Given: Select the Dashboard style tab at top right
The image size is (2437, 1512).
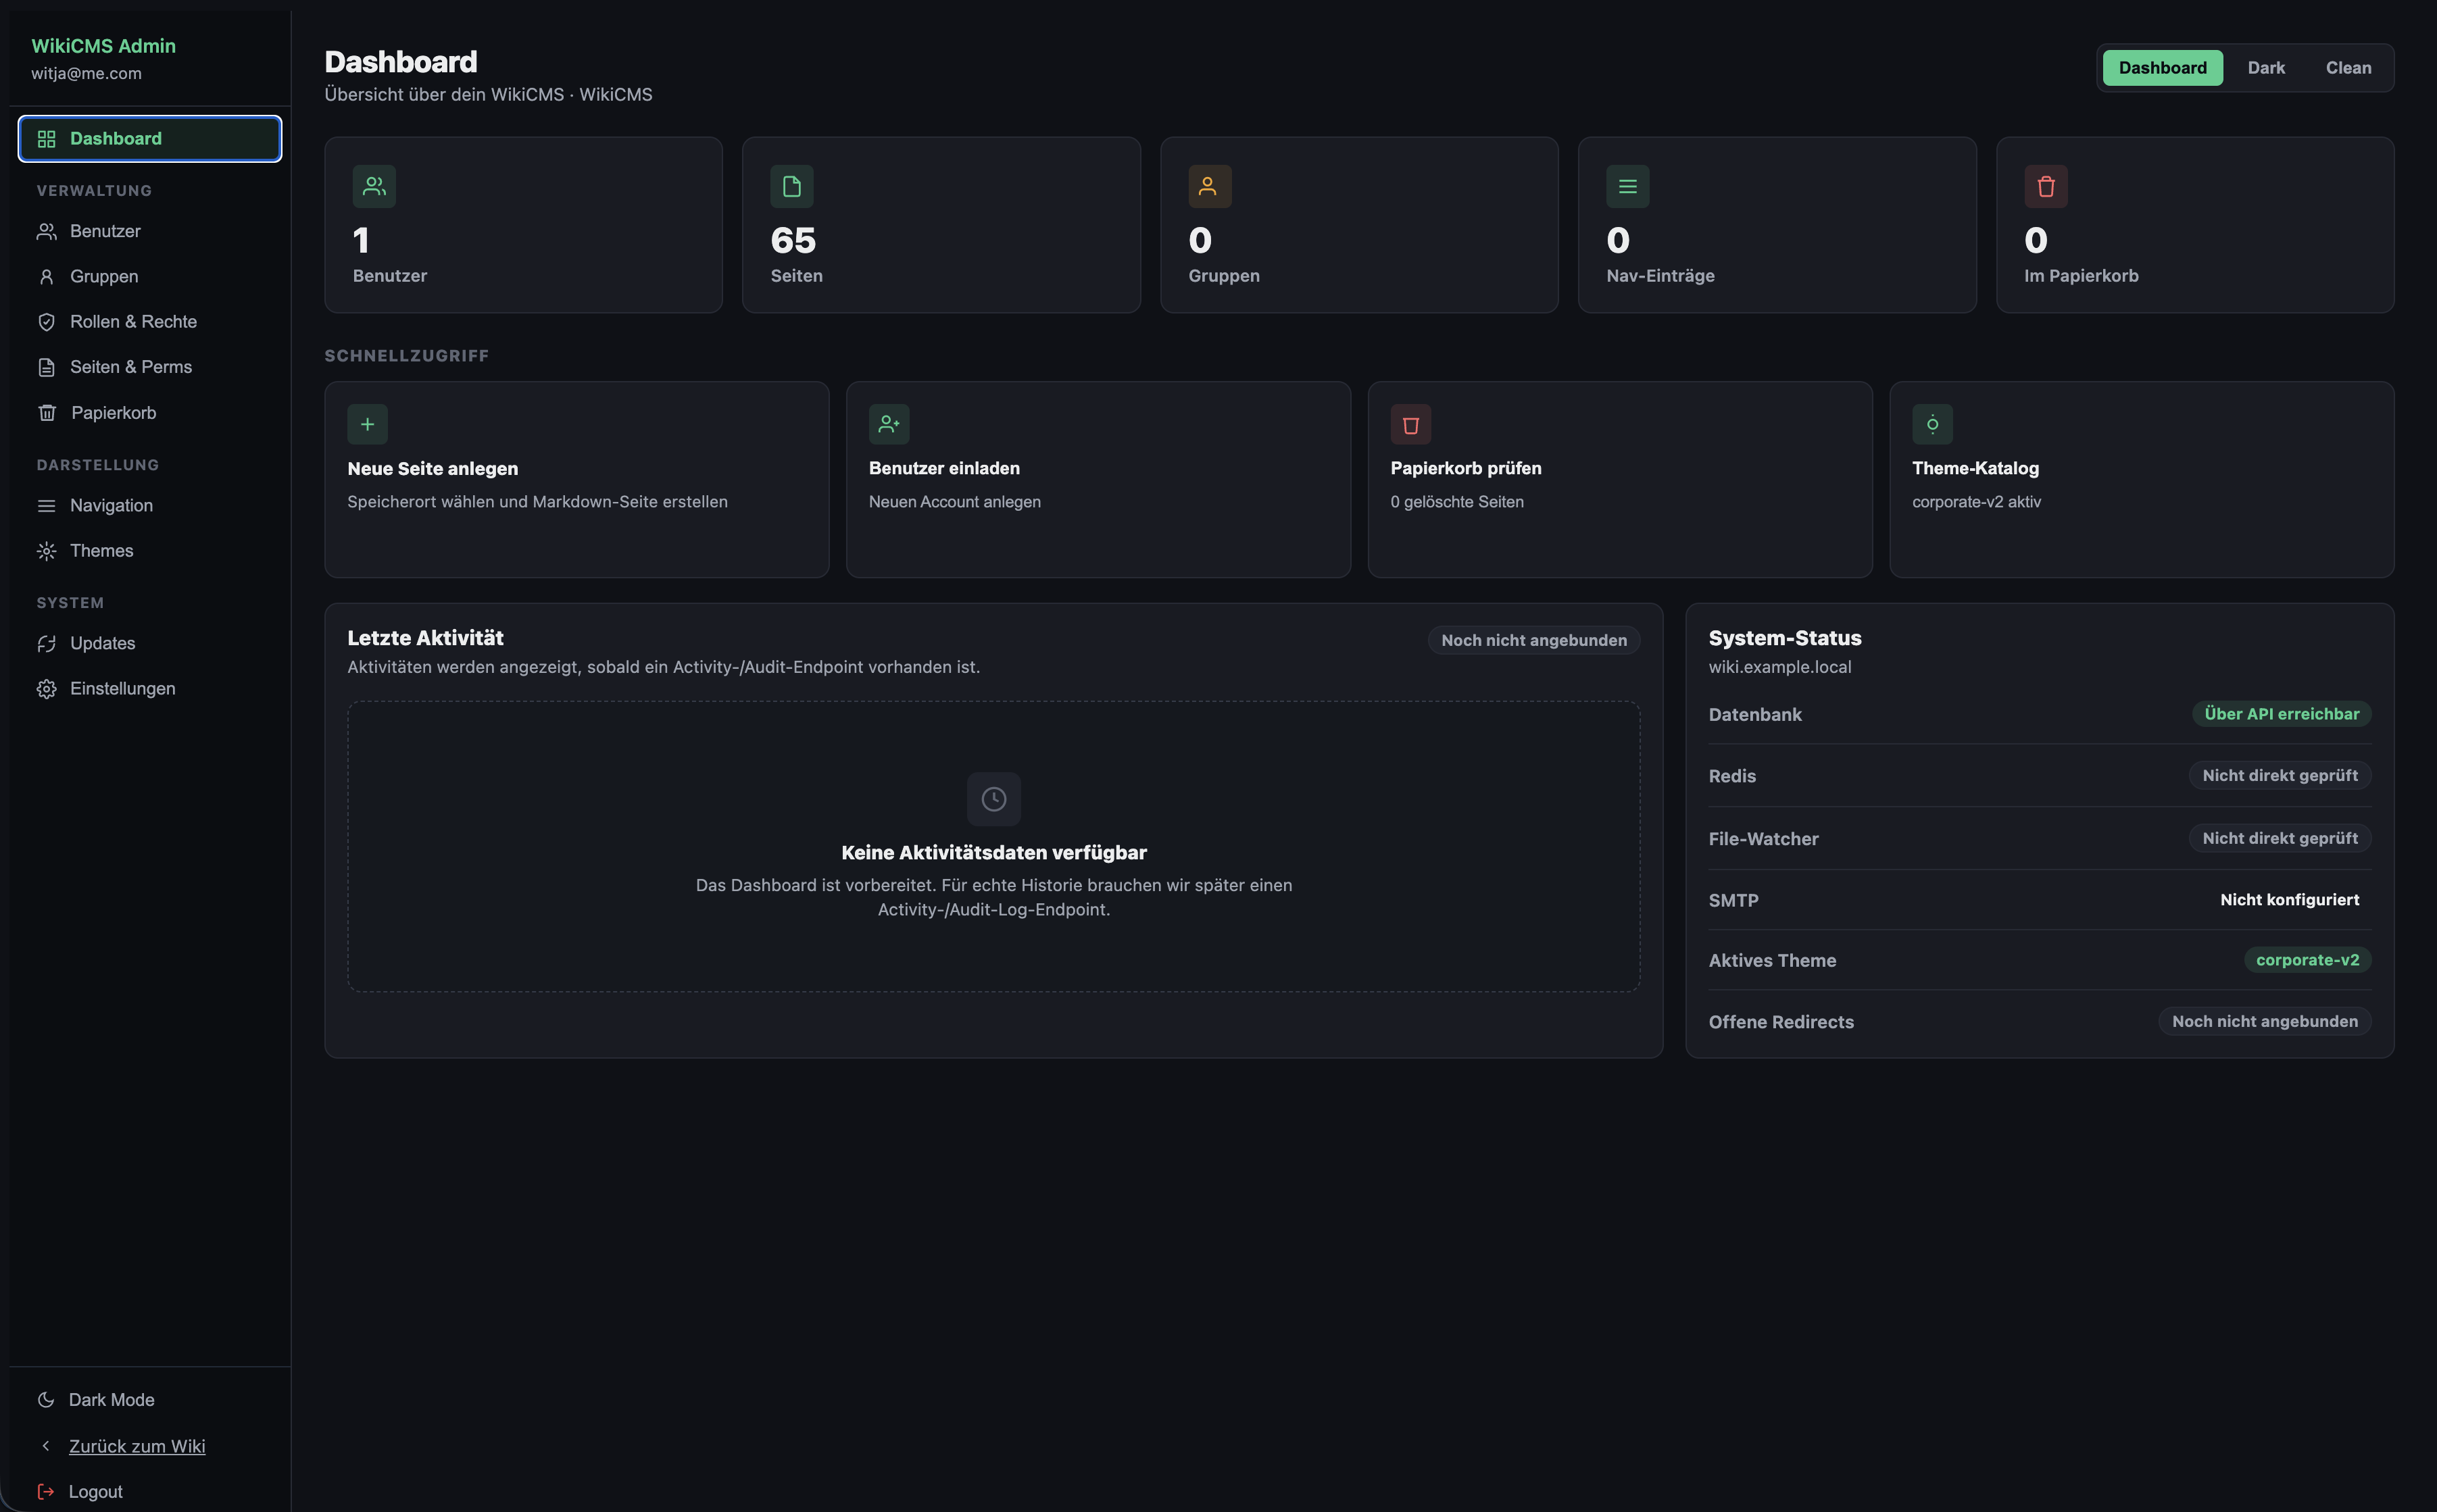Looking at the screenshot, I should (x=2163, y=68).
